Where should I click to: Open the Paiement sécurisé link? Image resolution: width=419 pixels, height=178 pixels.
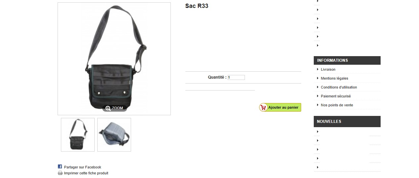click(x=336, y=96)
